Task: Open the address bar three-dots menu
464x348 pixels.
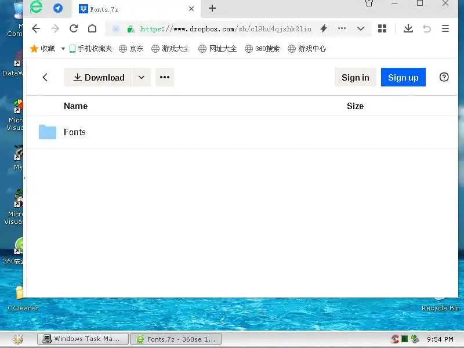Action: click(342, 28)
